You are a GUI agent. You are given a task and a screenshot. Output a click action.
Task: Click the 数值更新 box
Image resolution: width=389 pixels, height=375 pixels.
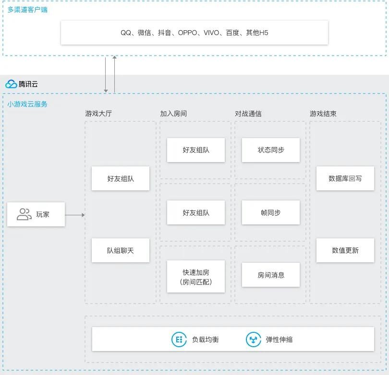click(x=345, y=250)
